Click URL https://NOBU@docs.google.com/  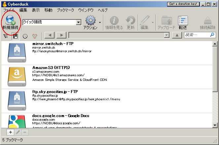pyautogui.click(x=56, y=123)
